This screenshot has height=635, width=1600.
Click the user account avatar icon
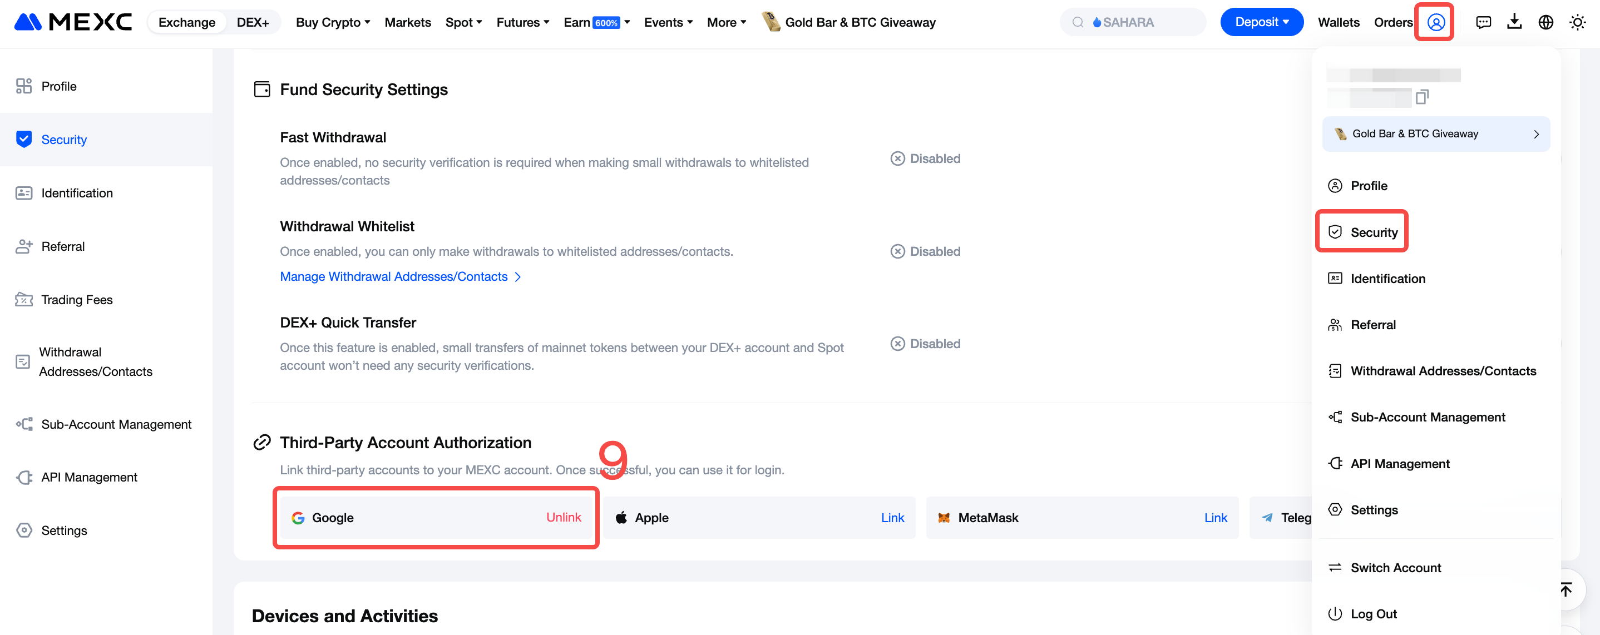pos(1435,22)
